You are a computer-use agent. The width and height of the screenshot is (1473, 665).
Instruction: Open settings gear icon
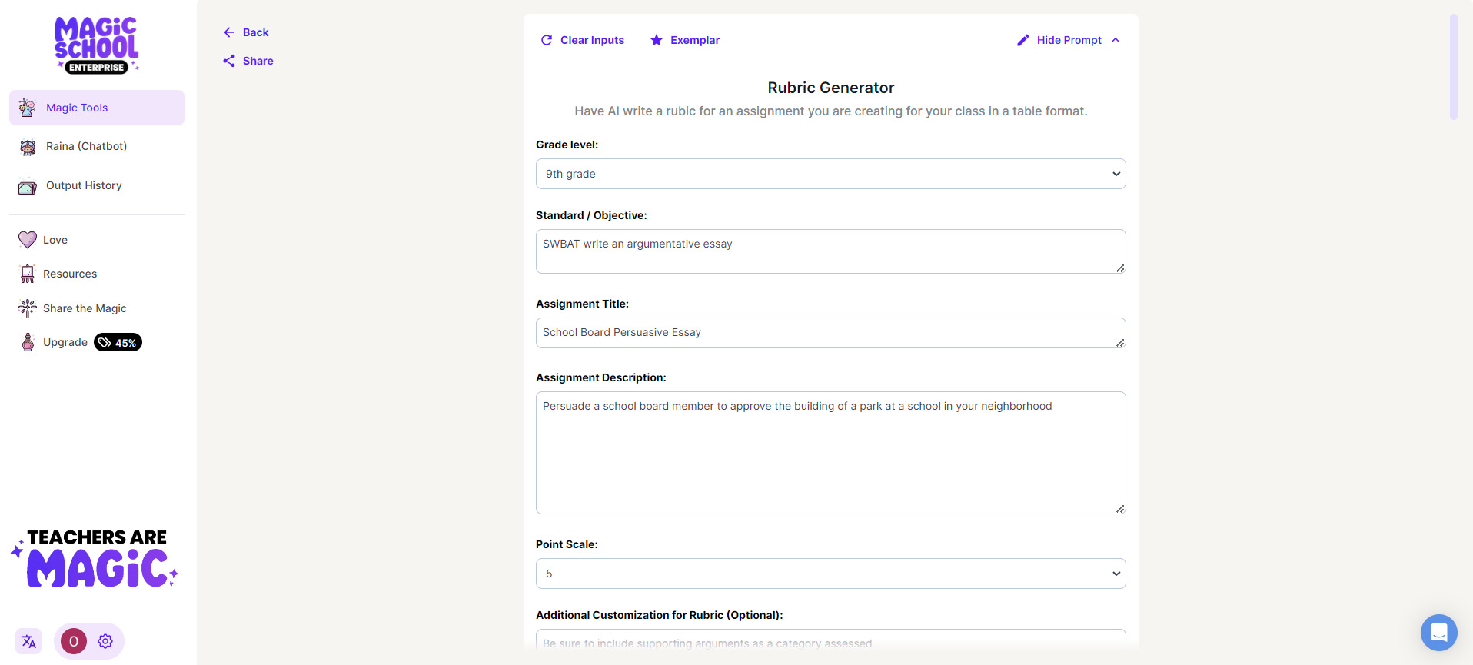click(105, 641)
